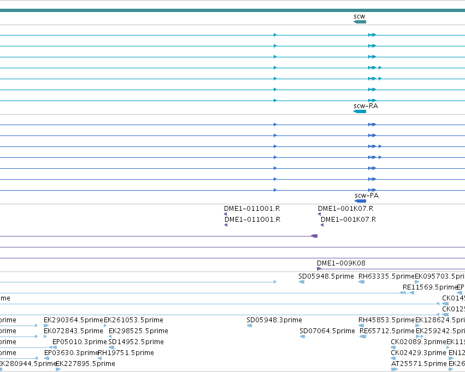Select the CK02429.3prime label
The width and height of the screenshot is (465, 372).
[419, 353]
